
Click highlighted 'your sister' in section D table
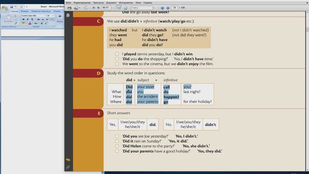click(146, 87)
